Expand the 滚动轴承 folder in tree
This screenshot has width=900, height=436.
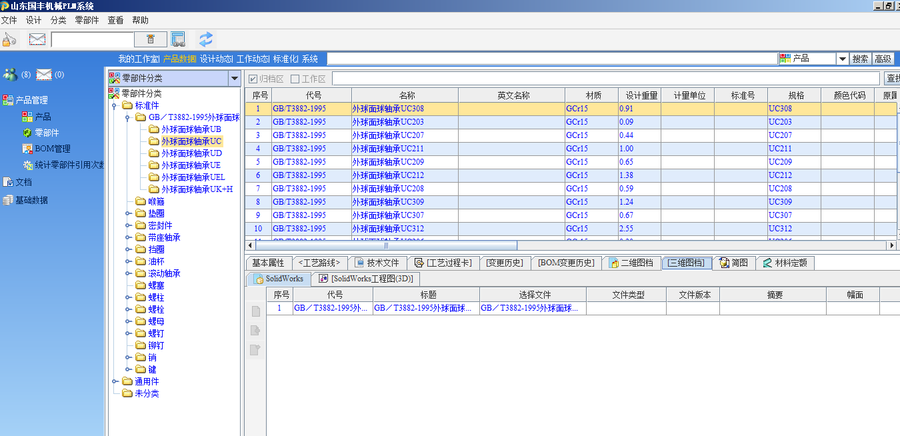click(128, 273)
